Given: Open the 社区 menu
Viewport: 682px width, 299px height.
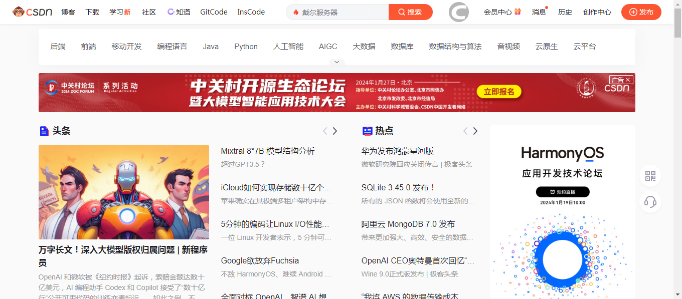Looking at the screenshot, I should tap(149, 12).
